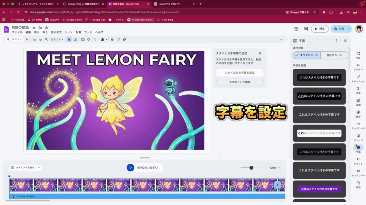Open the 音楽 (Music) sidebar panel
The width and height of the screenshot is (366, 205).
point(358,90)
